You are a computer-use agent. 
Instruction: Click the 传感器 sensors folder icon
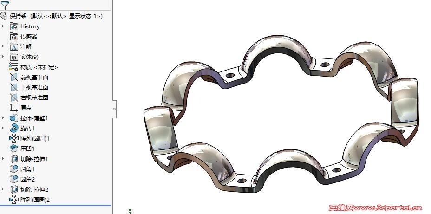click(14, 37)
